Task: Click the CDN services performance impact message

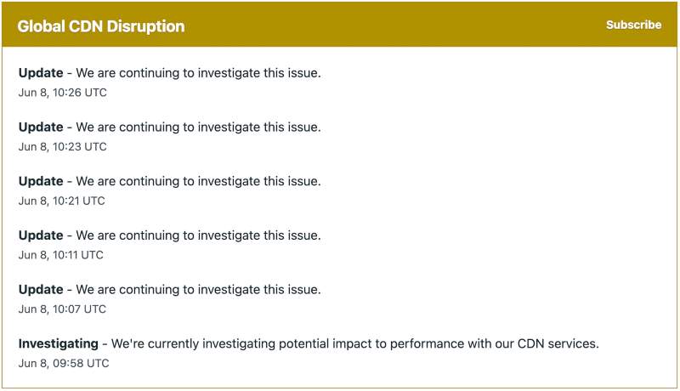Action: pyautogui.click(x=355, y=344)
